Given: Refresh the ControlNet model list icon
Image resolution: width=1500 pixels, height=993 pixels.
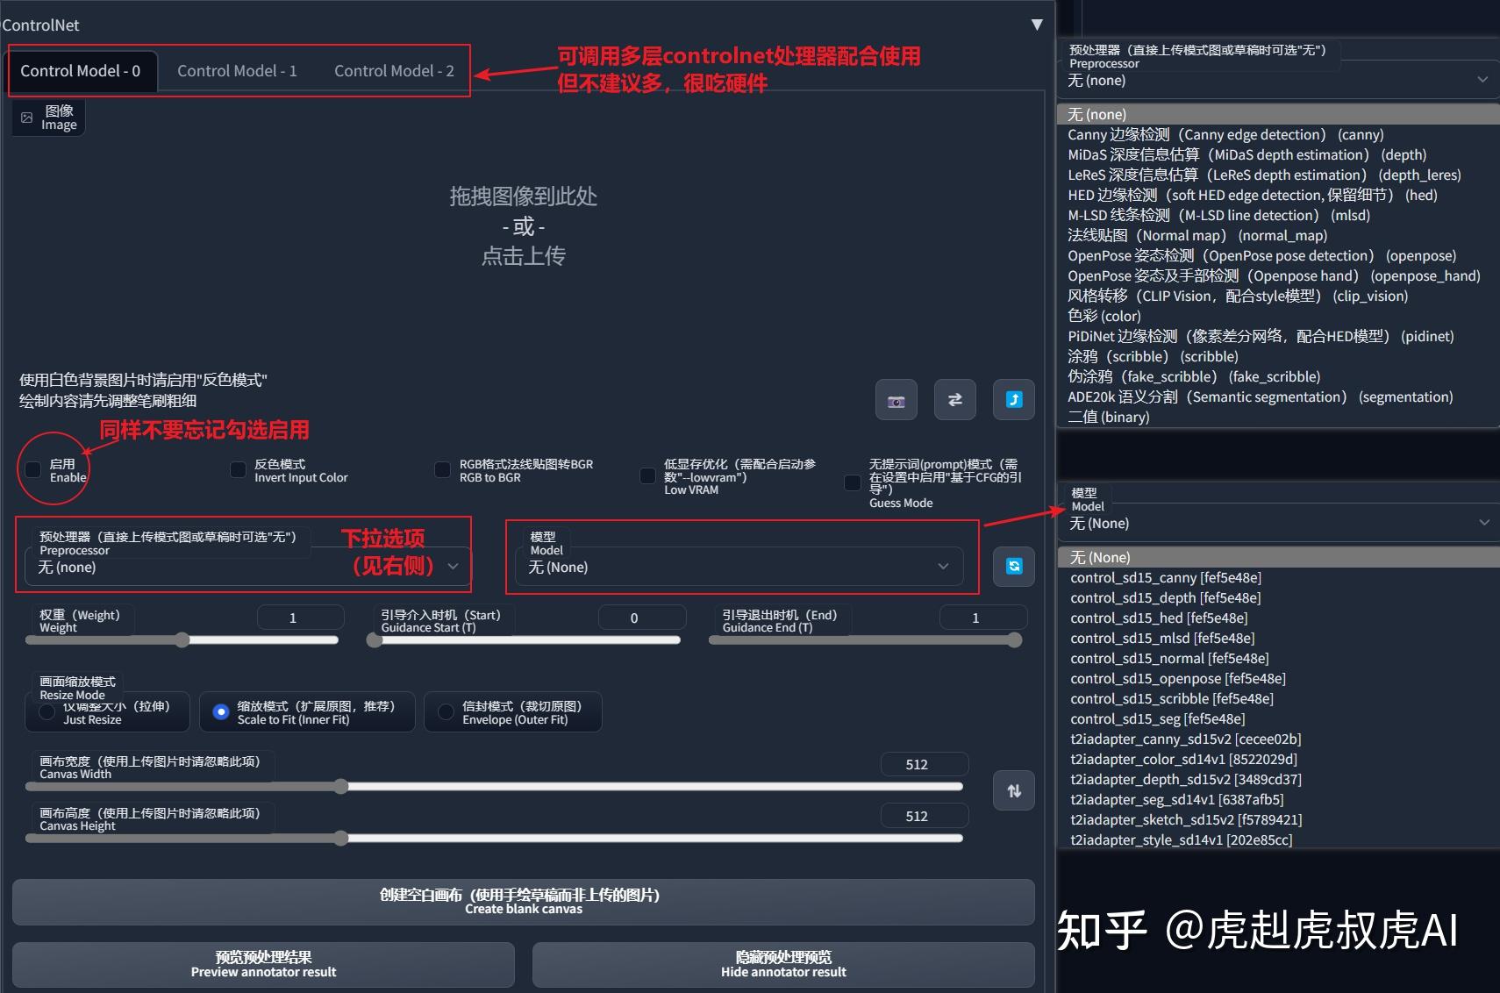Looking at the screenshot, I should coord(1013,566).
